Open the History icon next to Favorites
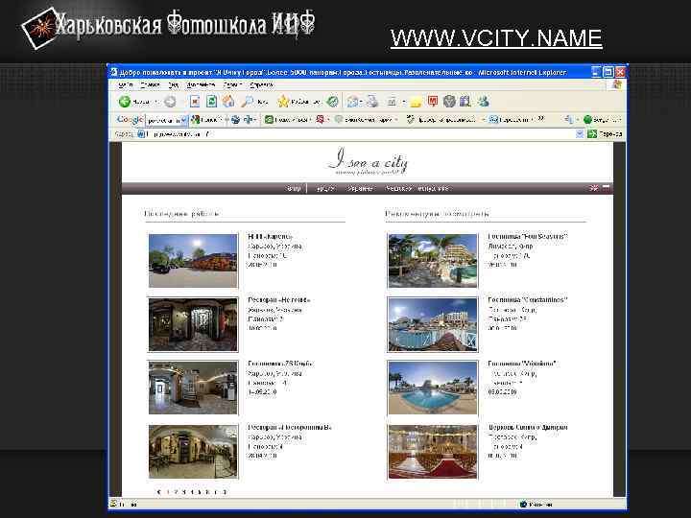The image size is (691, 518). click(332, 102)
